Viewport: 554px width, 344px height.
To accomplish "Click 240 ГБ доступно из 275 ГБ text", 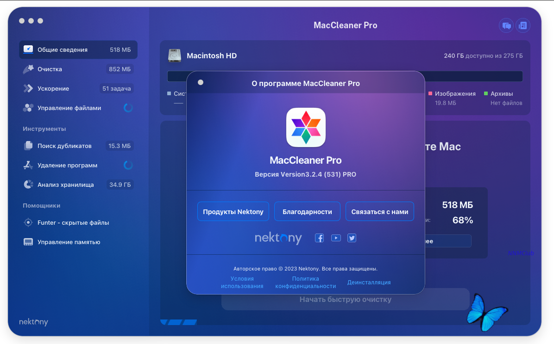I will (483, 56).
